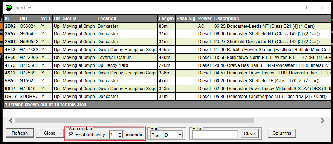
Task: Select train ID 4E60
Action: click(x=11, y=58)
